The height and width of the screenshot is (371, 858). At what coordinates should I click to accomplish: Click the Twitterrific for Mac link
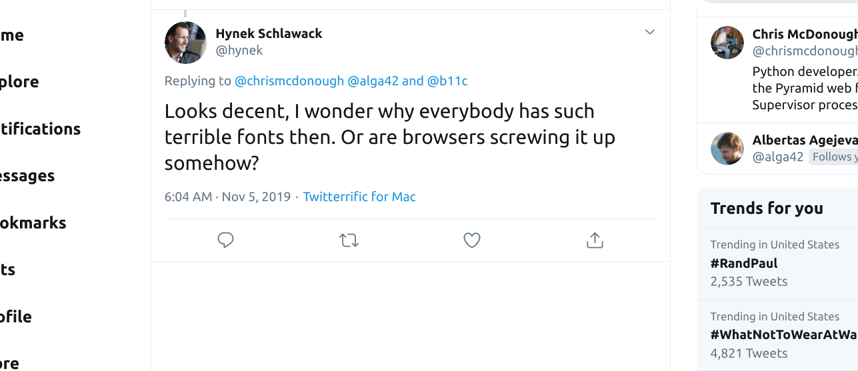pos(359,196)
